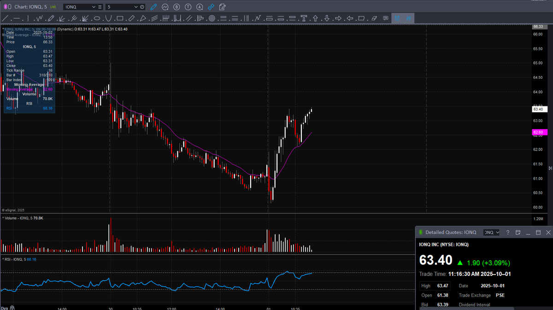The height and width of the screenshot is (310, 553).
Task: Select the left arrow marker tool
Action: 350,18
